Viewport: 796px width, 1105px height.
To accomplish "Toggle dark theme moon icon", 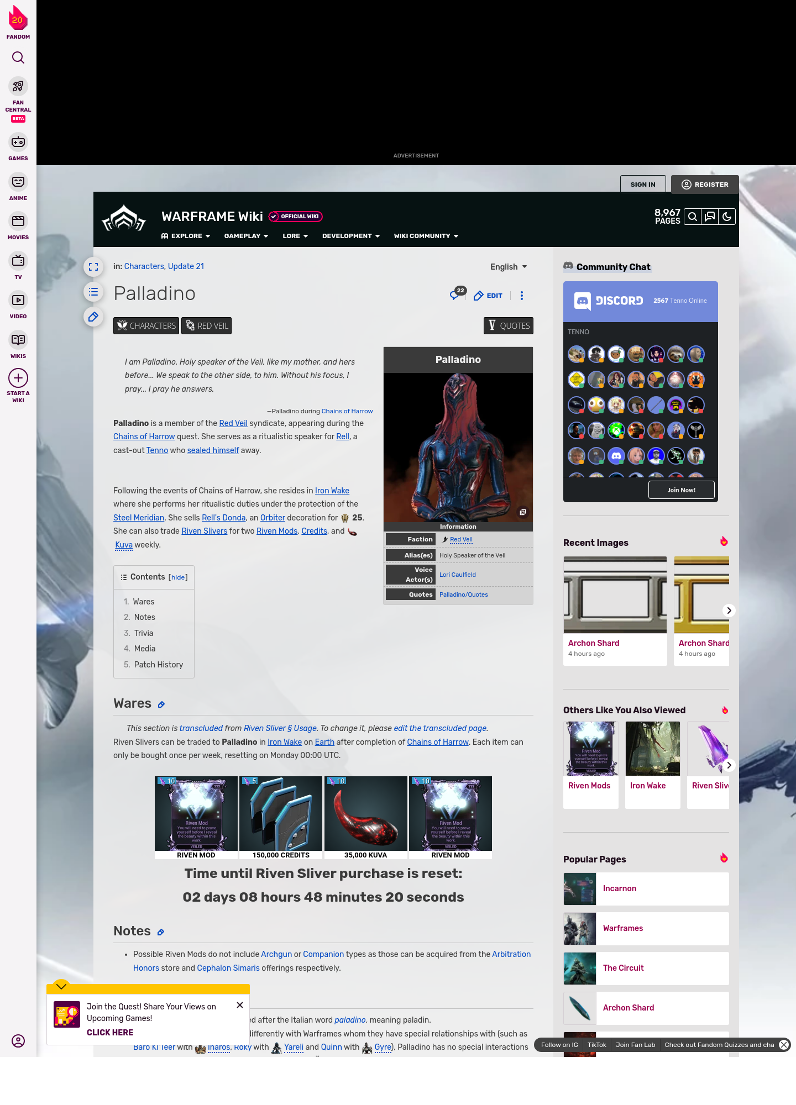I will coord(727,217).
